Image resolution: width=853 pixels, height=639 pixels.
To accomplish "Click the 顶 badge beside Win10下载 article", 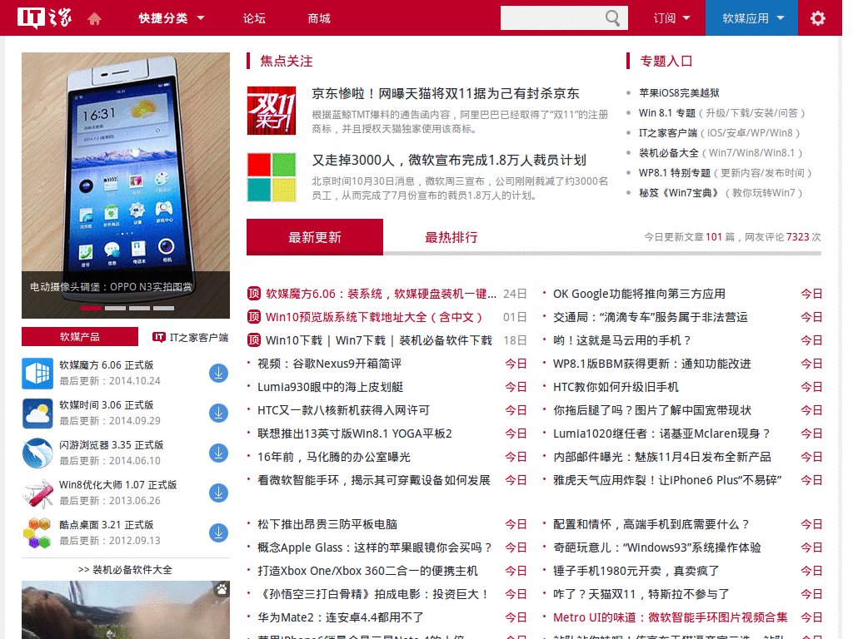I will click(x=254, y=340).
